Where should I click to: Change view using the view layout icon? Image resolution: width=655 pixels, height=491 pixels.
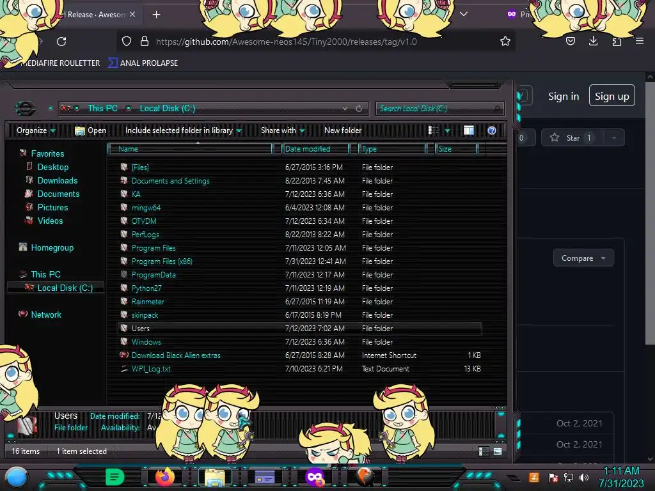coord(433,130)
